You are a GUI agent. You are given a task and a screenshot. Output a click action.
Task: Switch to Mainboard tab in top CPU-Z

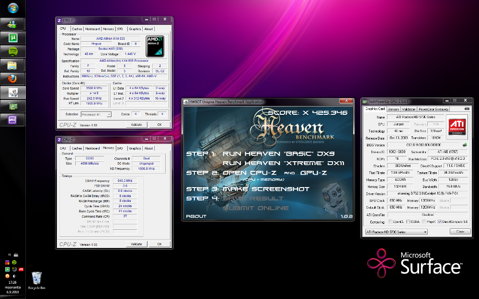click(92, 29)
